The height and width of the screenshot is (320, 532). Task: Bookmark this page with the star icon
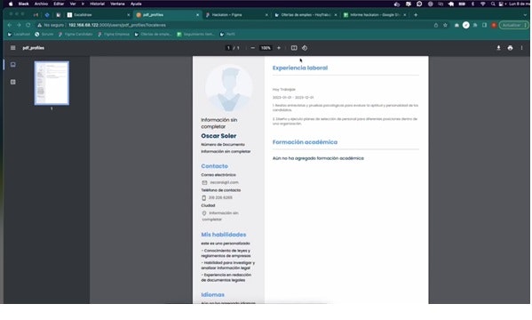click(446, 25)
